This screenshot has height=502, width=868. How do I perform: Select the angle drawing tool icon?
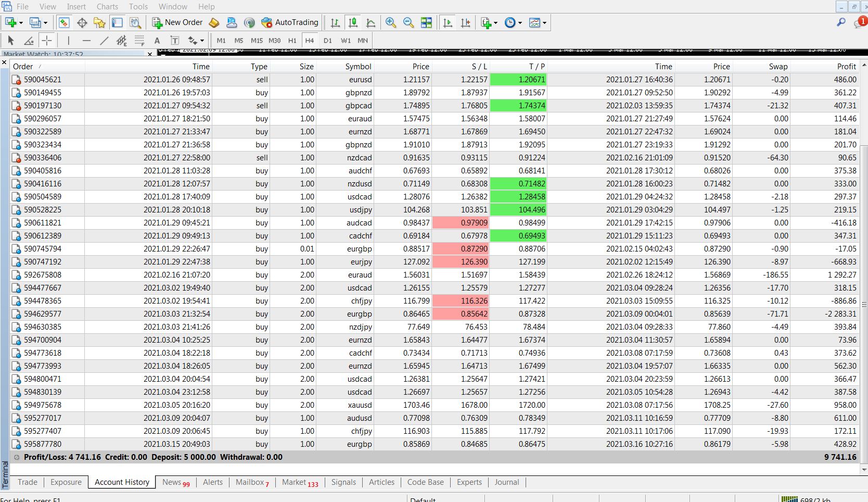(29, 40)
